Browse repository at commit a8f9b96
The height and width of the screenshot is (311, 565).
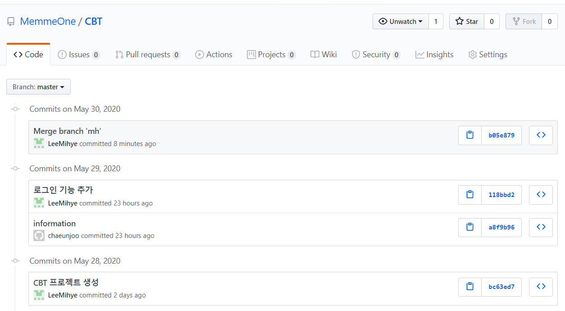(541, 227)
